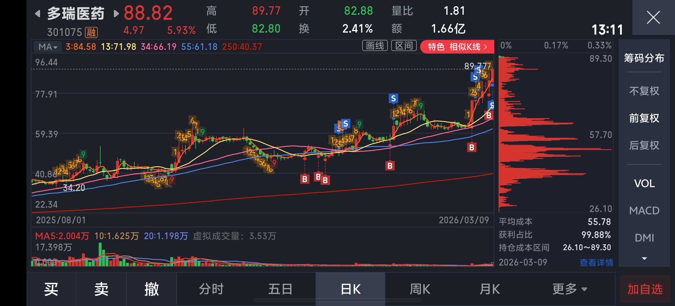The height and width of the screenshot is (306, 675).
Task: Go to the next stock with right arrow
Action: 116,14
